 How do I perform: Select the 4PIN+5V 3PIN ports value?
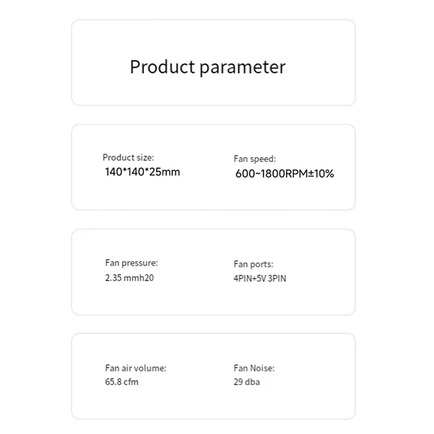259,280
